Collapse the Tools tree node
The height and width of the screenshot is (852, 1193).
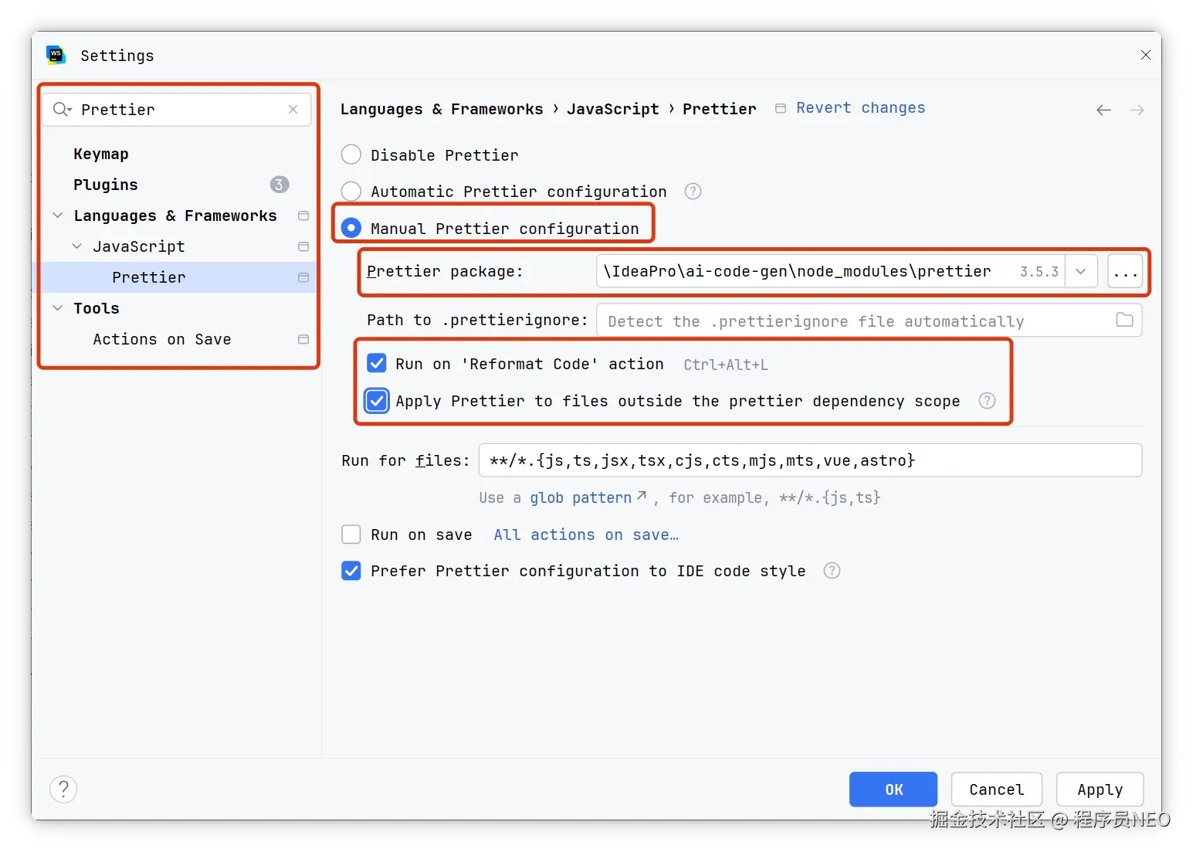57,307
